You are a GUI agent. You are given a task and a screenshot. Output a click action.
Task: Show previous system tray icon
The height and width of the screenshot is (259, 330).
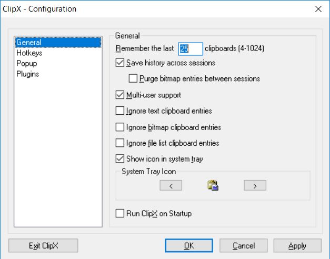[171, 185]
